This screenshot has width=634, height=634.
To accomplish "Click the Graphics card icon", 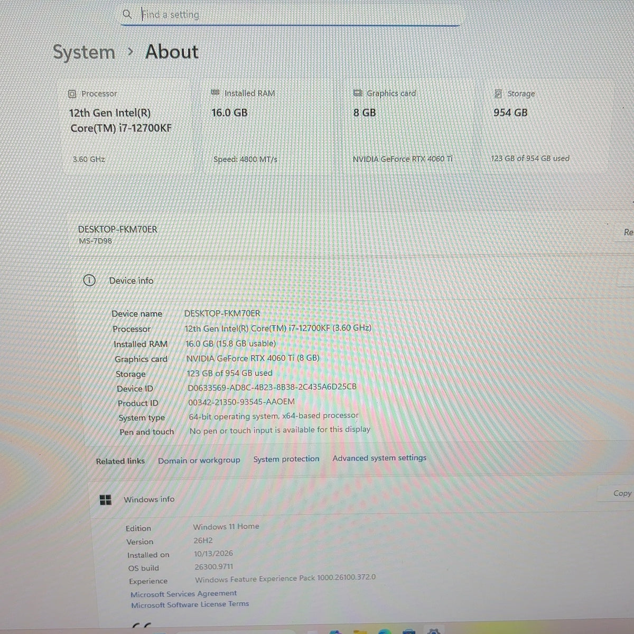I will [x=358, y=93].
